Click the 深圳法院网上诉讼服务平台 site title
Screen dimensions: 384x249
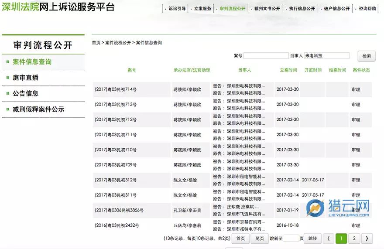tap(58, 7)
